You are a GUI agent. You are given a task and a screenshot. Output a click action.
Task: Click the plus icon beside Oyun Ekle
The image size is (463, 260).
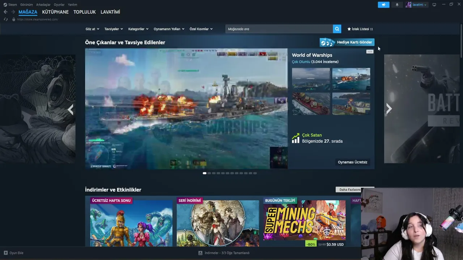click(x=6, y=253)
